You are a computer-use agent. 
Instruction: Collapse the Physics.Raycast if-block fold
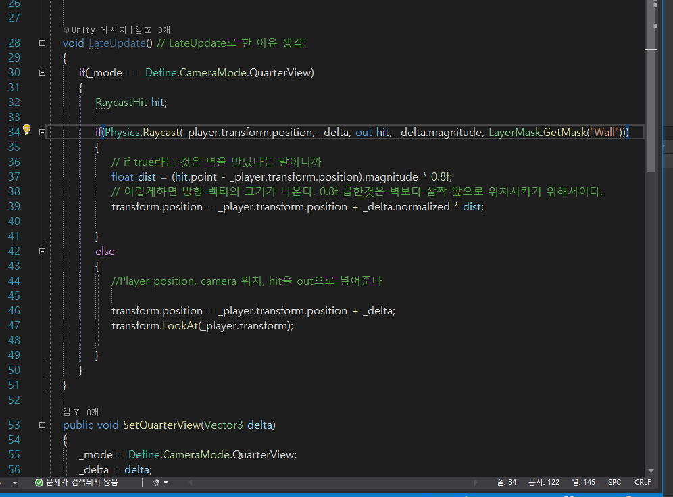point(42,133)
